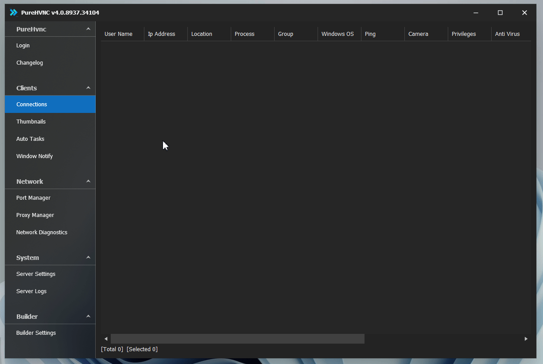Screen dimensions: 543x364
Task: Open Window Notify
Action: coord(50,156)
